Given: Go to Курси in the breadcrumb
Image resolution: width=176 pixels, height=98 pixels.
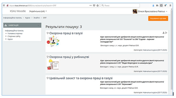Looking at the screenshot, I should (x=28, y=18).
